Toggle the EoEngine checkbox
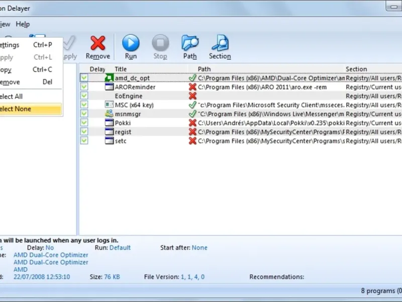 point(84,96)
